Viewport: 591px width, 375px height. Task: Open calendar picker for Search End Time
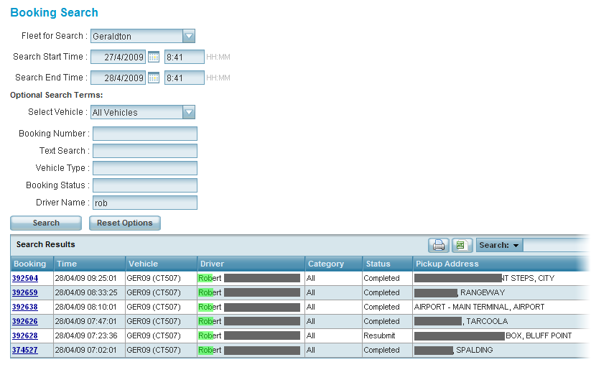(154, 78)
